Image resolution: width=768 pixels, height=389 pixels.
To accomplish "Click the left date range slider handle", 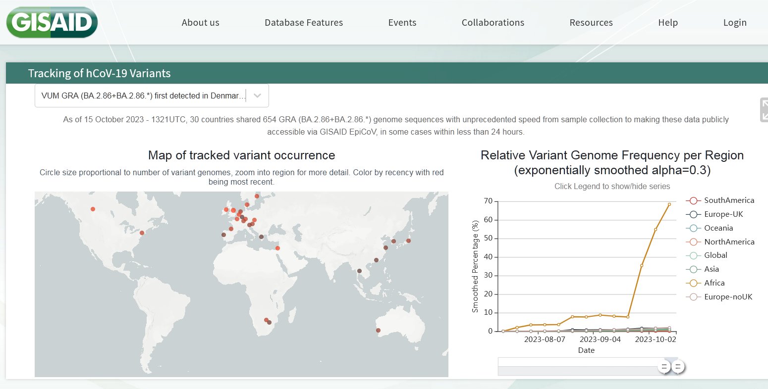I will (x=664, y=367).
